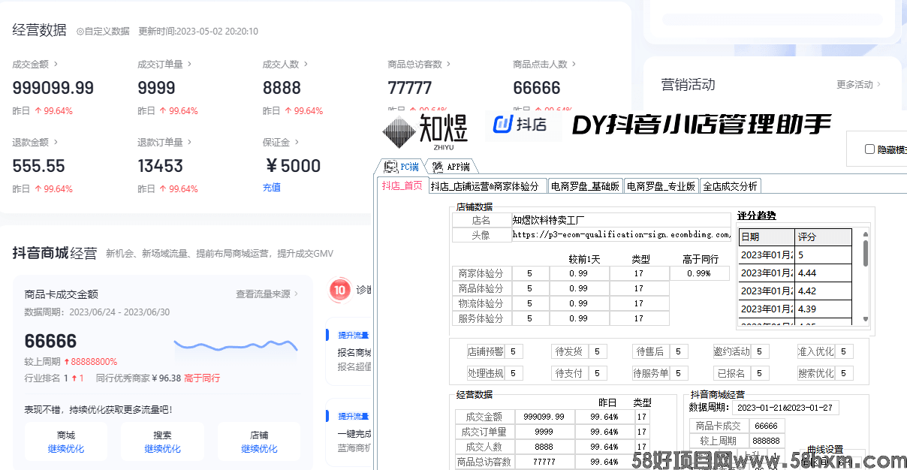Expand the 保证金 chevron
Viewport: 907px width, 470px height.
pos(297,142)
